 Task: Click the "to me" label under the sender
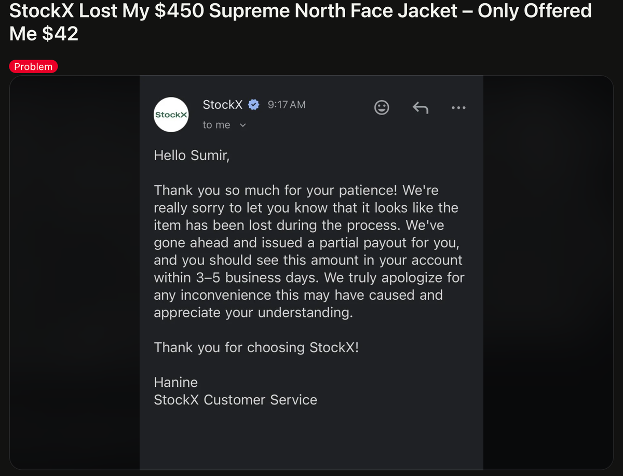coord(216,124)
